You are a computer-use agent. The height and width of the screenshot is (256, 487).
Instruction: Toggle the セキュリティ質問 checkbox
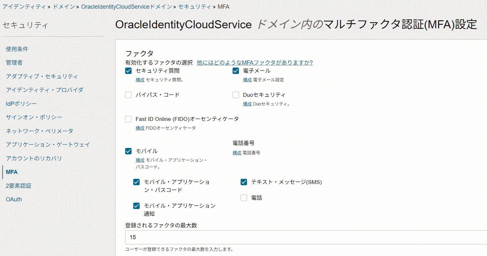[128, 71]
